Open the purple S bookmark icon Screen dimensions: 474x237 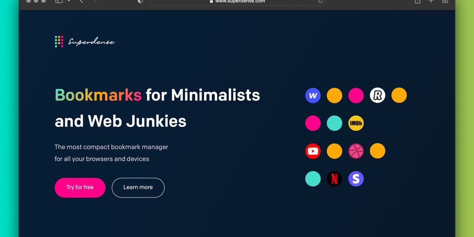pyautogui.click(x=356, y=179)
